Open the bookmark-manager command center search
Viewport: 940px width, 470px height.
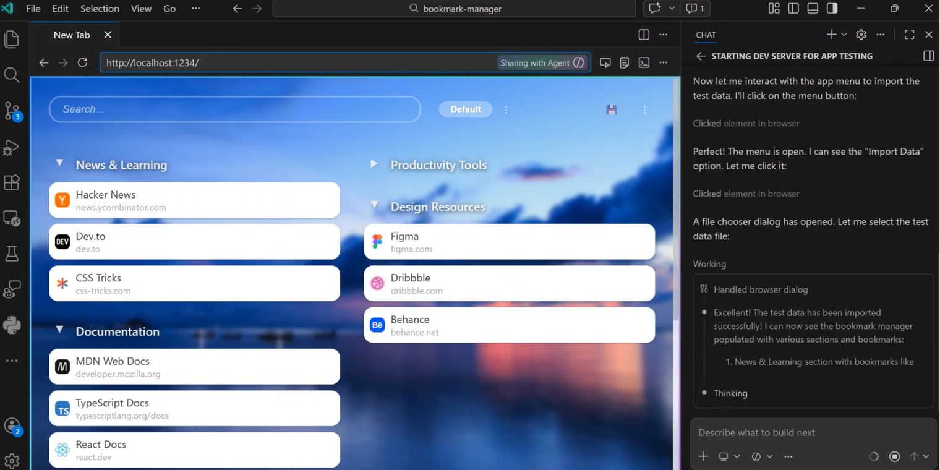pos(454,9)
